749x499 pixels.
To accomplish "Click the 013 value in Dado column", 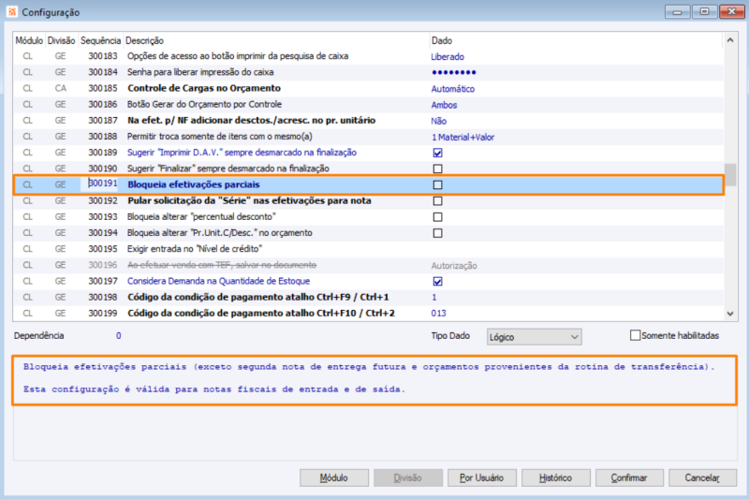I will [x=438, y=314].
